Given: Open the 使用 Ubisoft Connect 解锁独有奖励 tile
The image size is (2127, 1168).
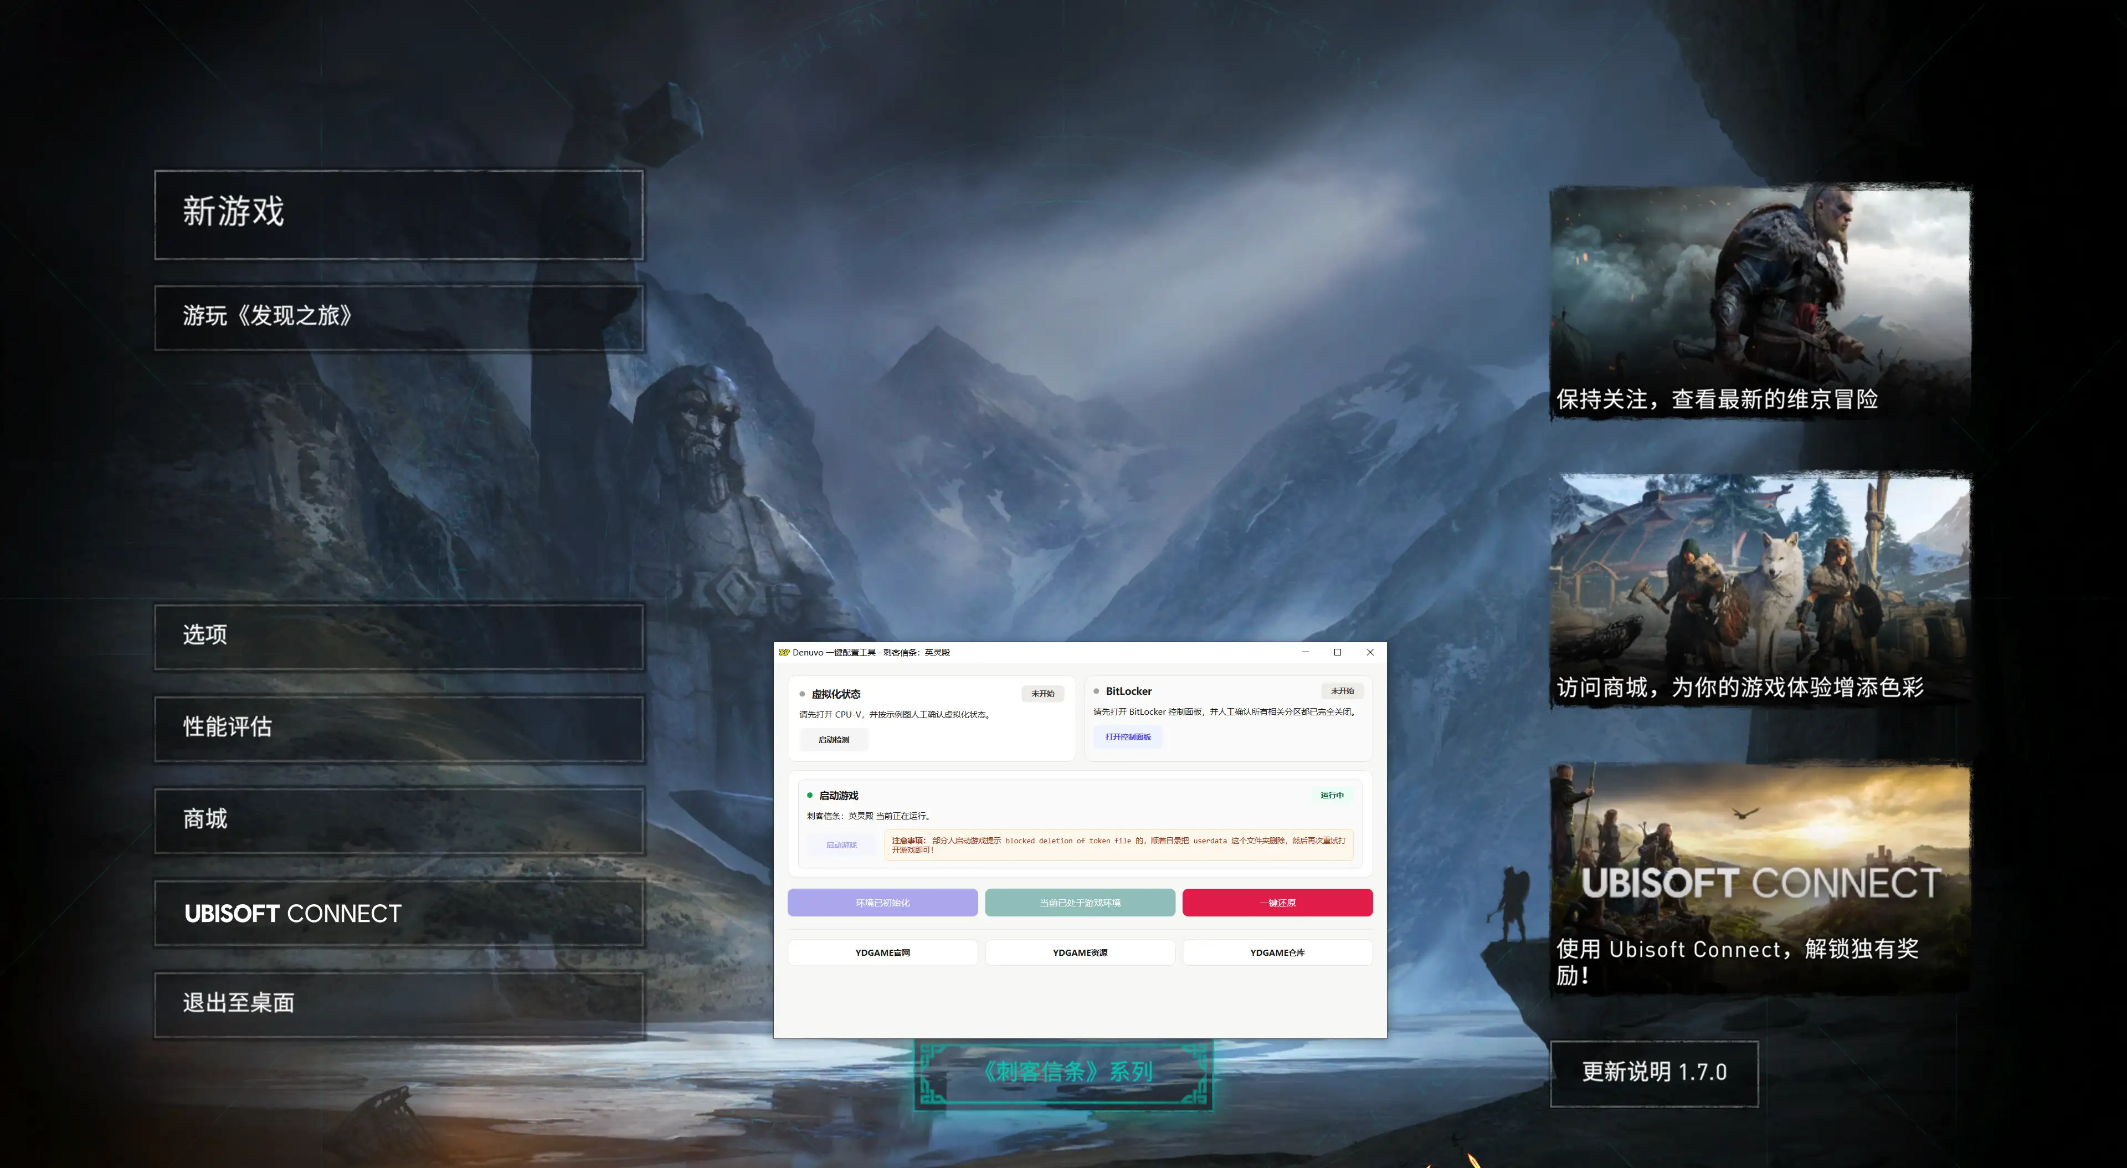Looking at the screenshot, I should [1760, 878].
